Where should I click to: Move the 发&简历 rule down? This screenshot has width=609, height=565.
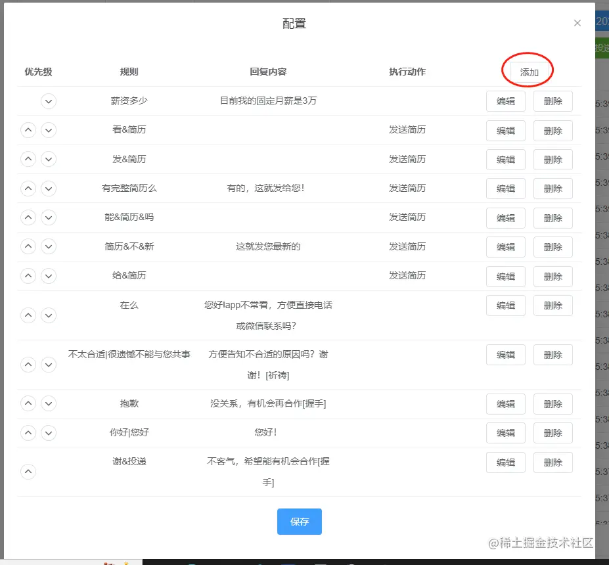[49, 159]
